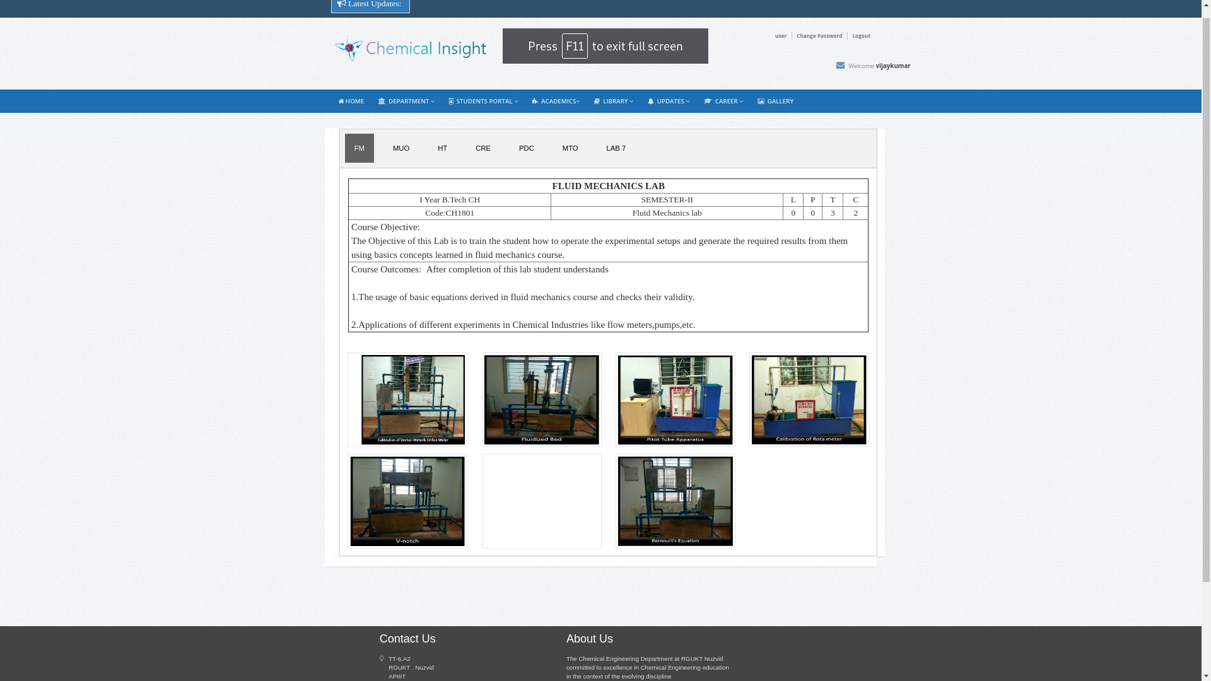Click the location pin icon in Contact Us

[382, 659]
